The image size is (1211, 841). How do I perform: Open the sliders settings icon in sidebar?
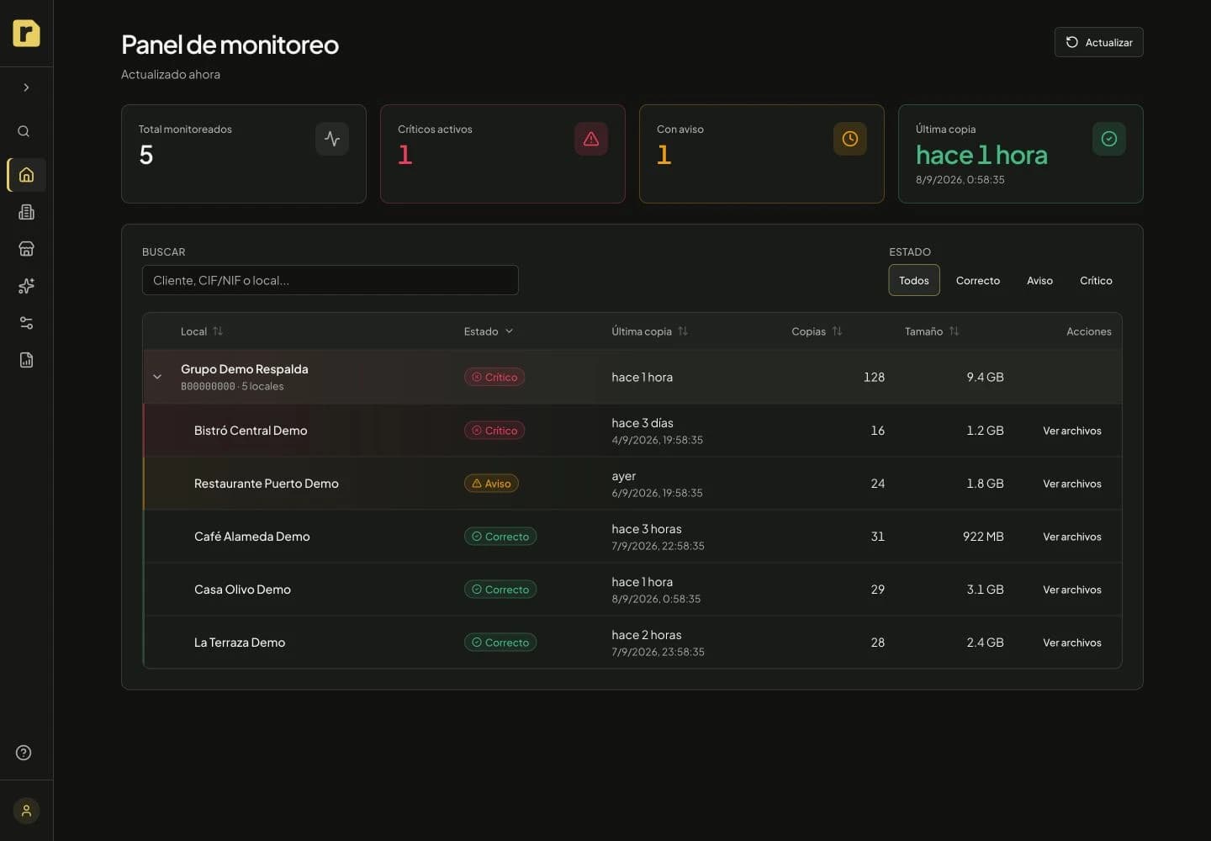(x=26, y=323)
